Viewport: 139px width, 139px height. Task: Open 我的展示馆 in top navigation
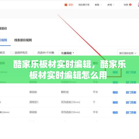(84, 5)
